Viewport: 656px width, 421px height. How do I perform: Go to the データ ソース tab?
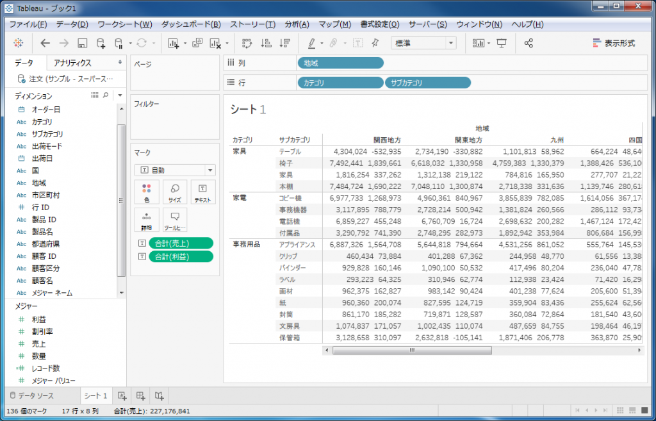(36, 395)
